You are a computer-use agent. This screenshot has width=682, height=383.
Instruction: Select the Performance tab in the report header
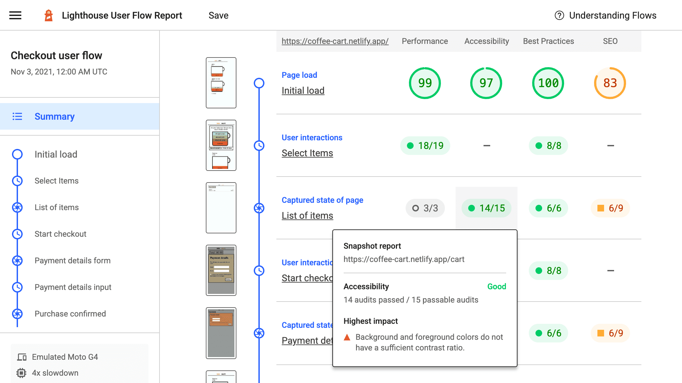(x=424, y=41)
